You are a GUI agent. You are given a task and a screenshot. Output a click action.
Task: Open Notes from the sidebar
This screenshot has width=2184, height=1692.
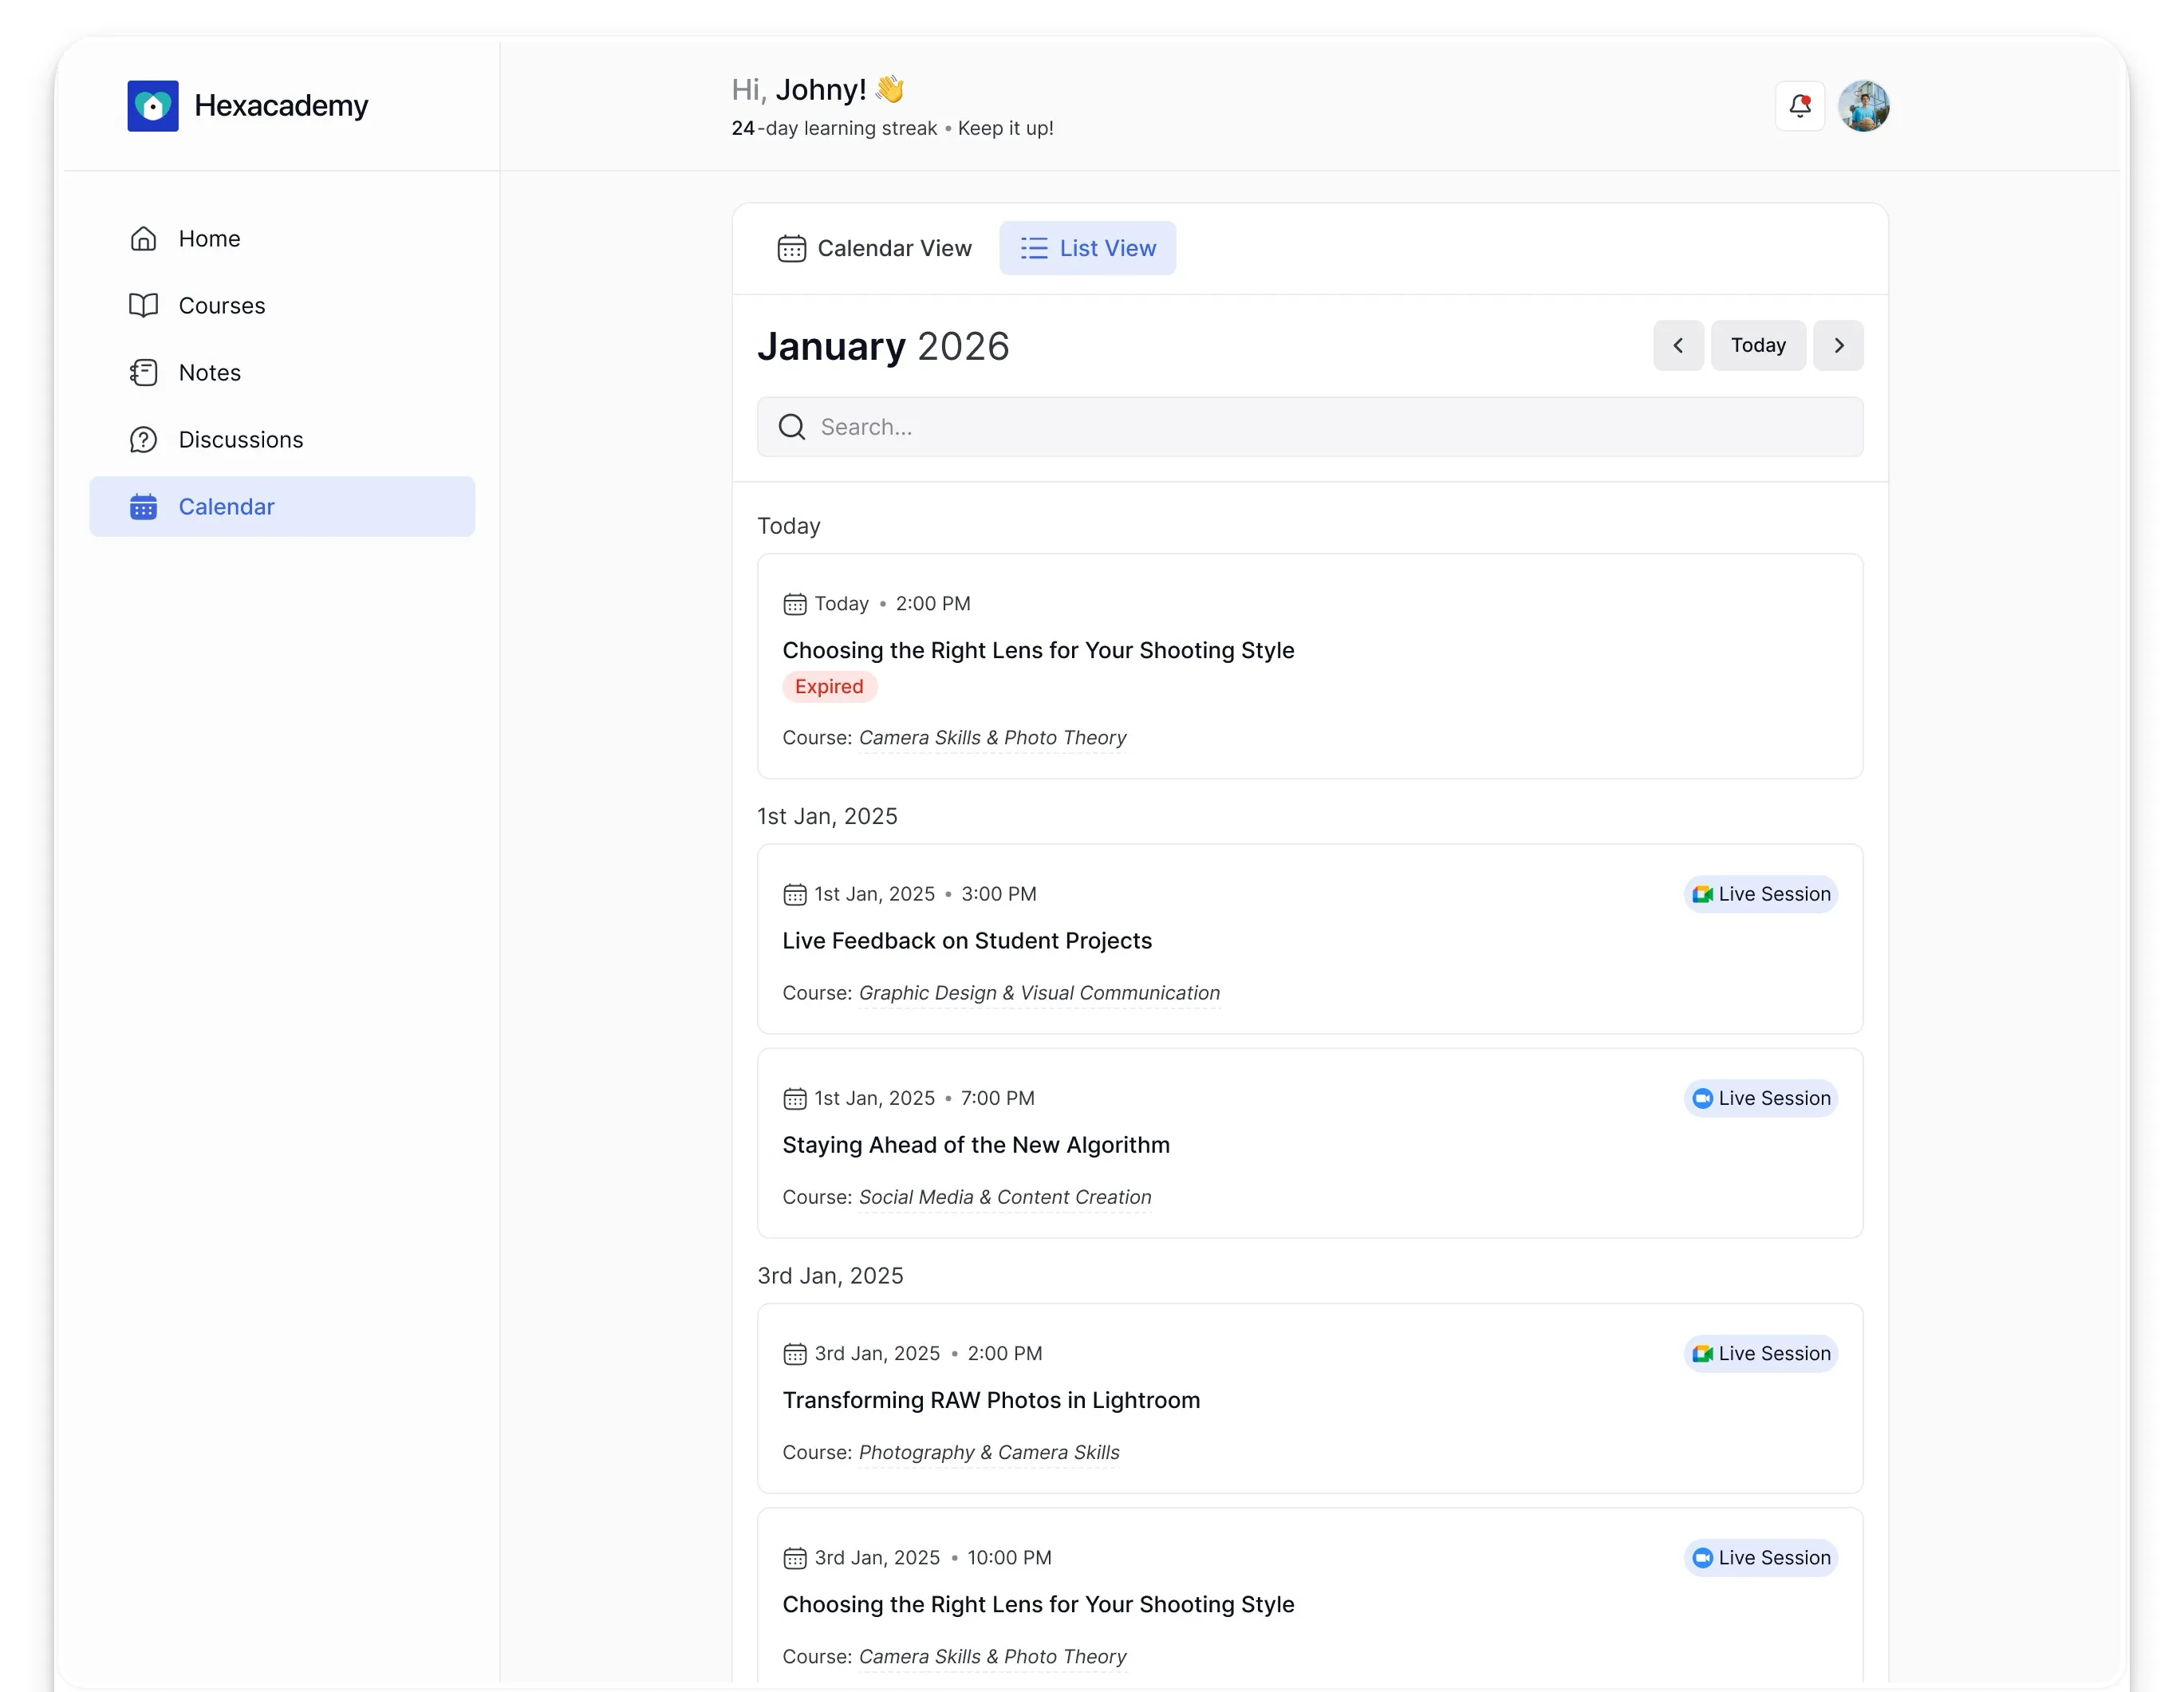(282, 373)
